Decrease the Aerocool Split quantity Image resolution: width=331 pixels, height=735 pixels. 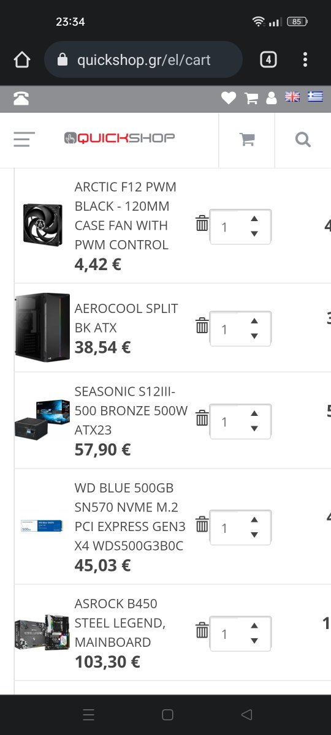click(254, 336)
